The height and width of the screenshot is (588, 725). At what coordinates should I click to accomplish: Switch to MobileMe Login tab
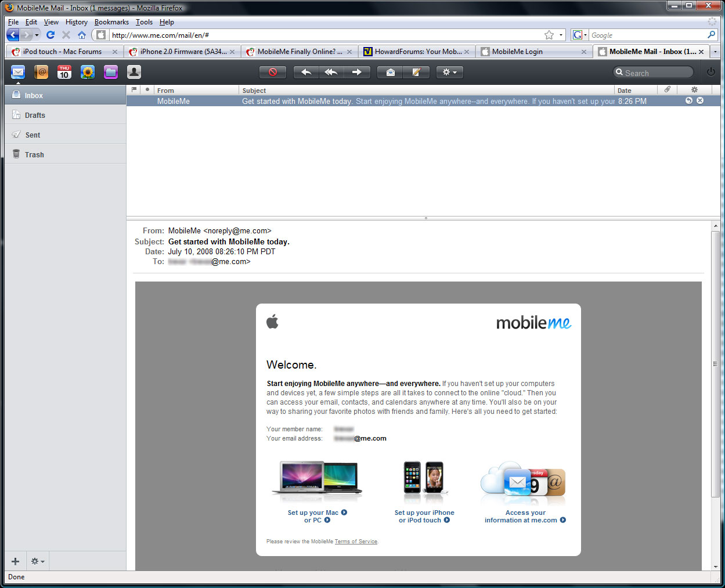coord(533,52)
